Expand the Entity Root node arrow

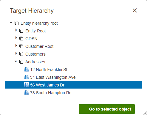pyautogui.click(x=16, y=30)
